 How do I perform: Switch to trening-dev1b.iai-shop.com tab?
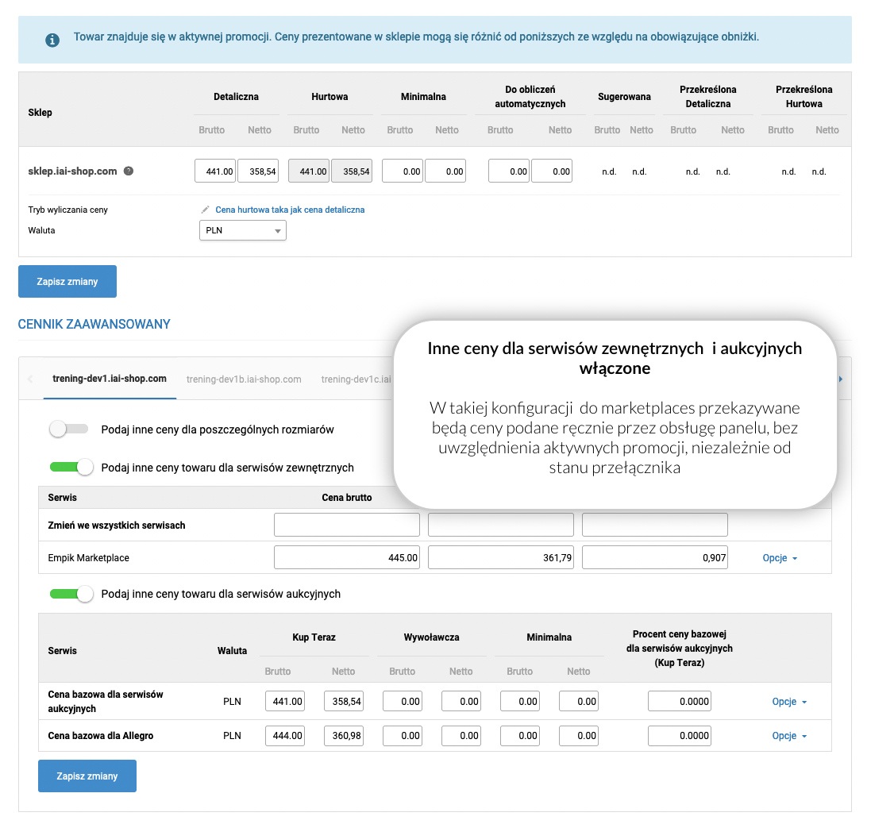pos(244,379)
